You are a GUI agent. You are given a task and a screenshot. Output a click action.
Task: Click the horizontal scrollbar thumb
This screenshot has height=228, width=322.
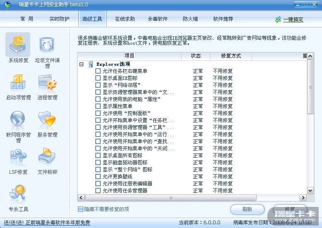pos(171,198)
